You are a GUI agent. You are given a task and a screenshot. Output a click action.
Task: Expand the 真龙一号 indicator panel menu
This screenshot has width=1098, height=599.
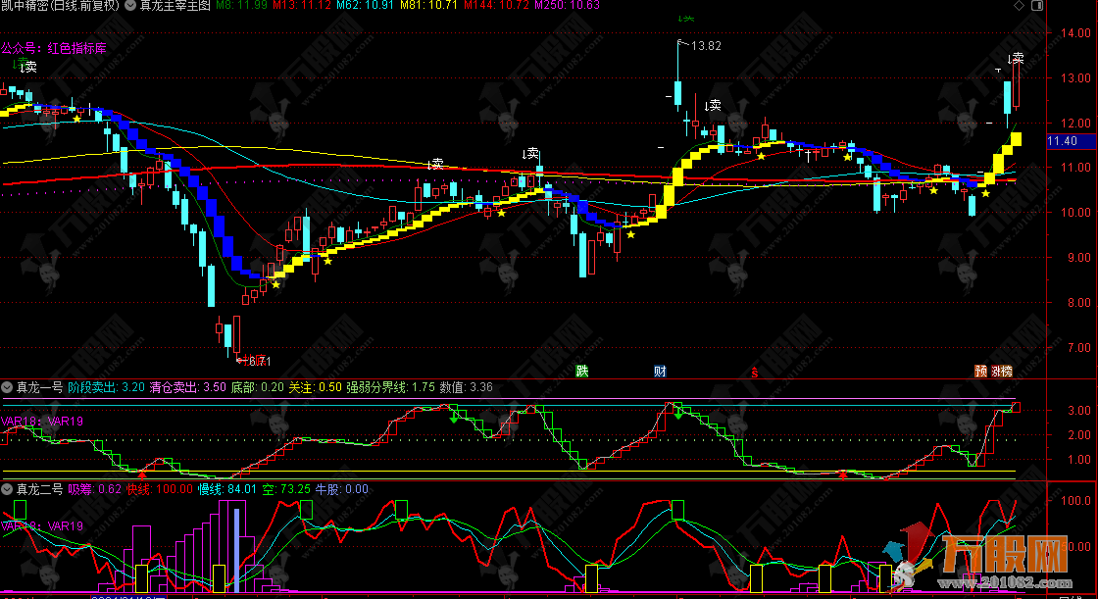coord(8,387)
